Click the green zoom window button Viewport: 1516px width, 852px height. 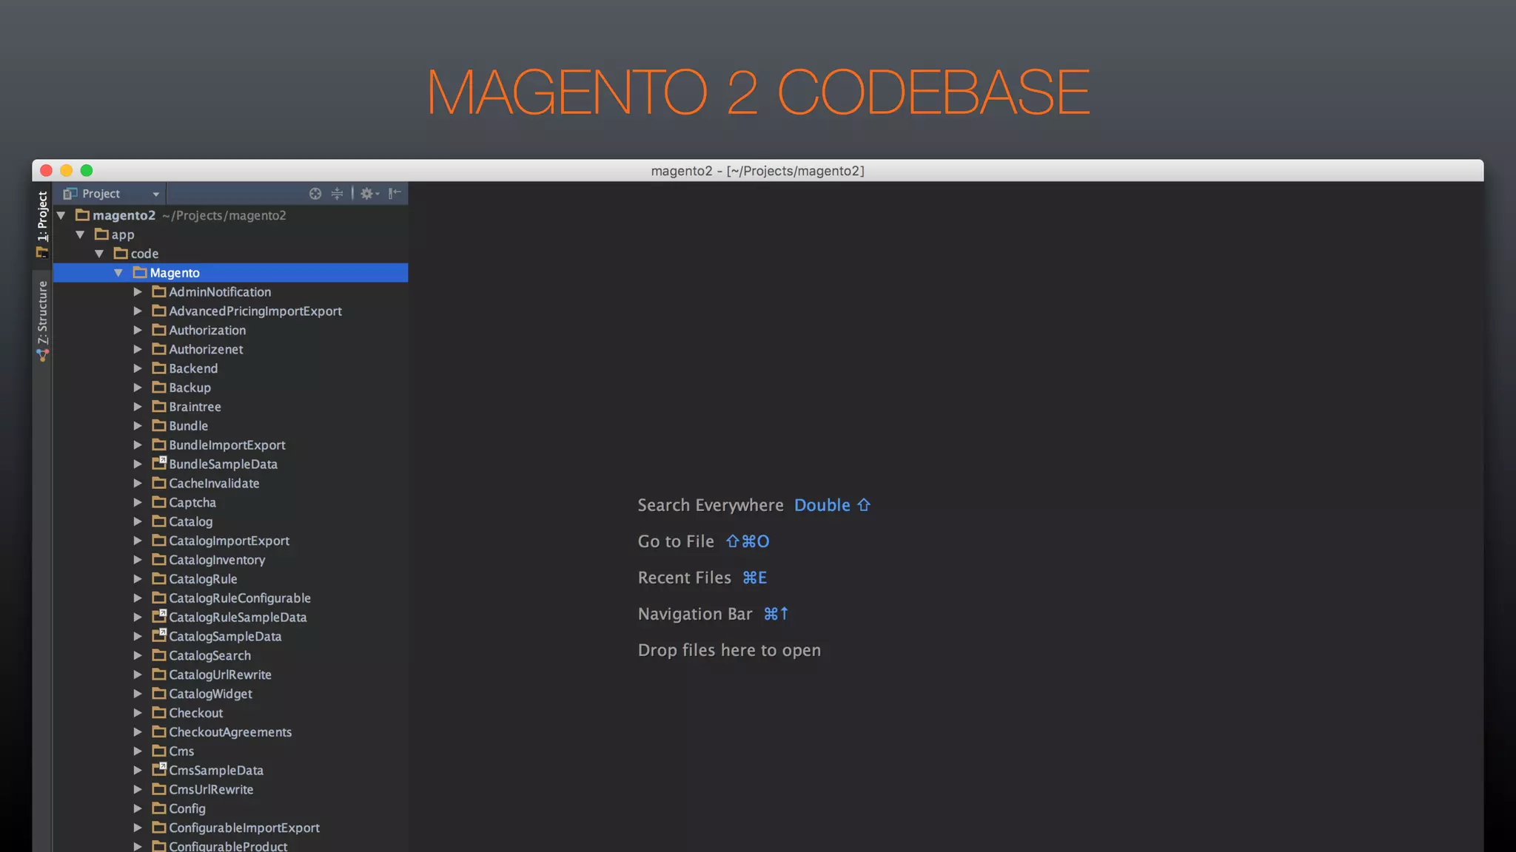(x=87, y=171)
